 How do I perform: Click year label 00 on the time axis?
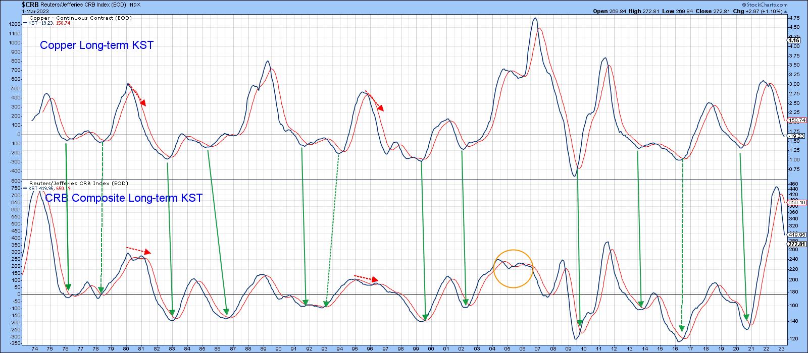point(431,348)
